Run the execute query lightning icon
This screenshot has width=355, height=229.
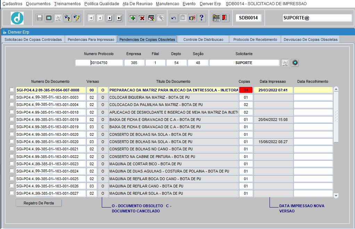point(77,18)
